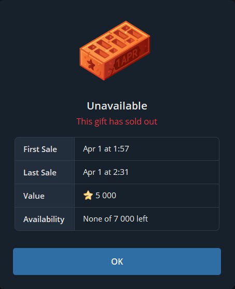Select the red sold out message
This screenshot has height=289, width=235.
(x=117, y=121)
